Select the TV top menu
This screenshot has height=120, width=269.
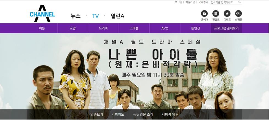pos(95,16)
